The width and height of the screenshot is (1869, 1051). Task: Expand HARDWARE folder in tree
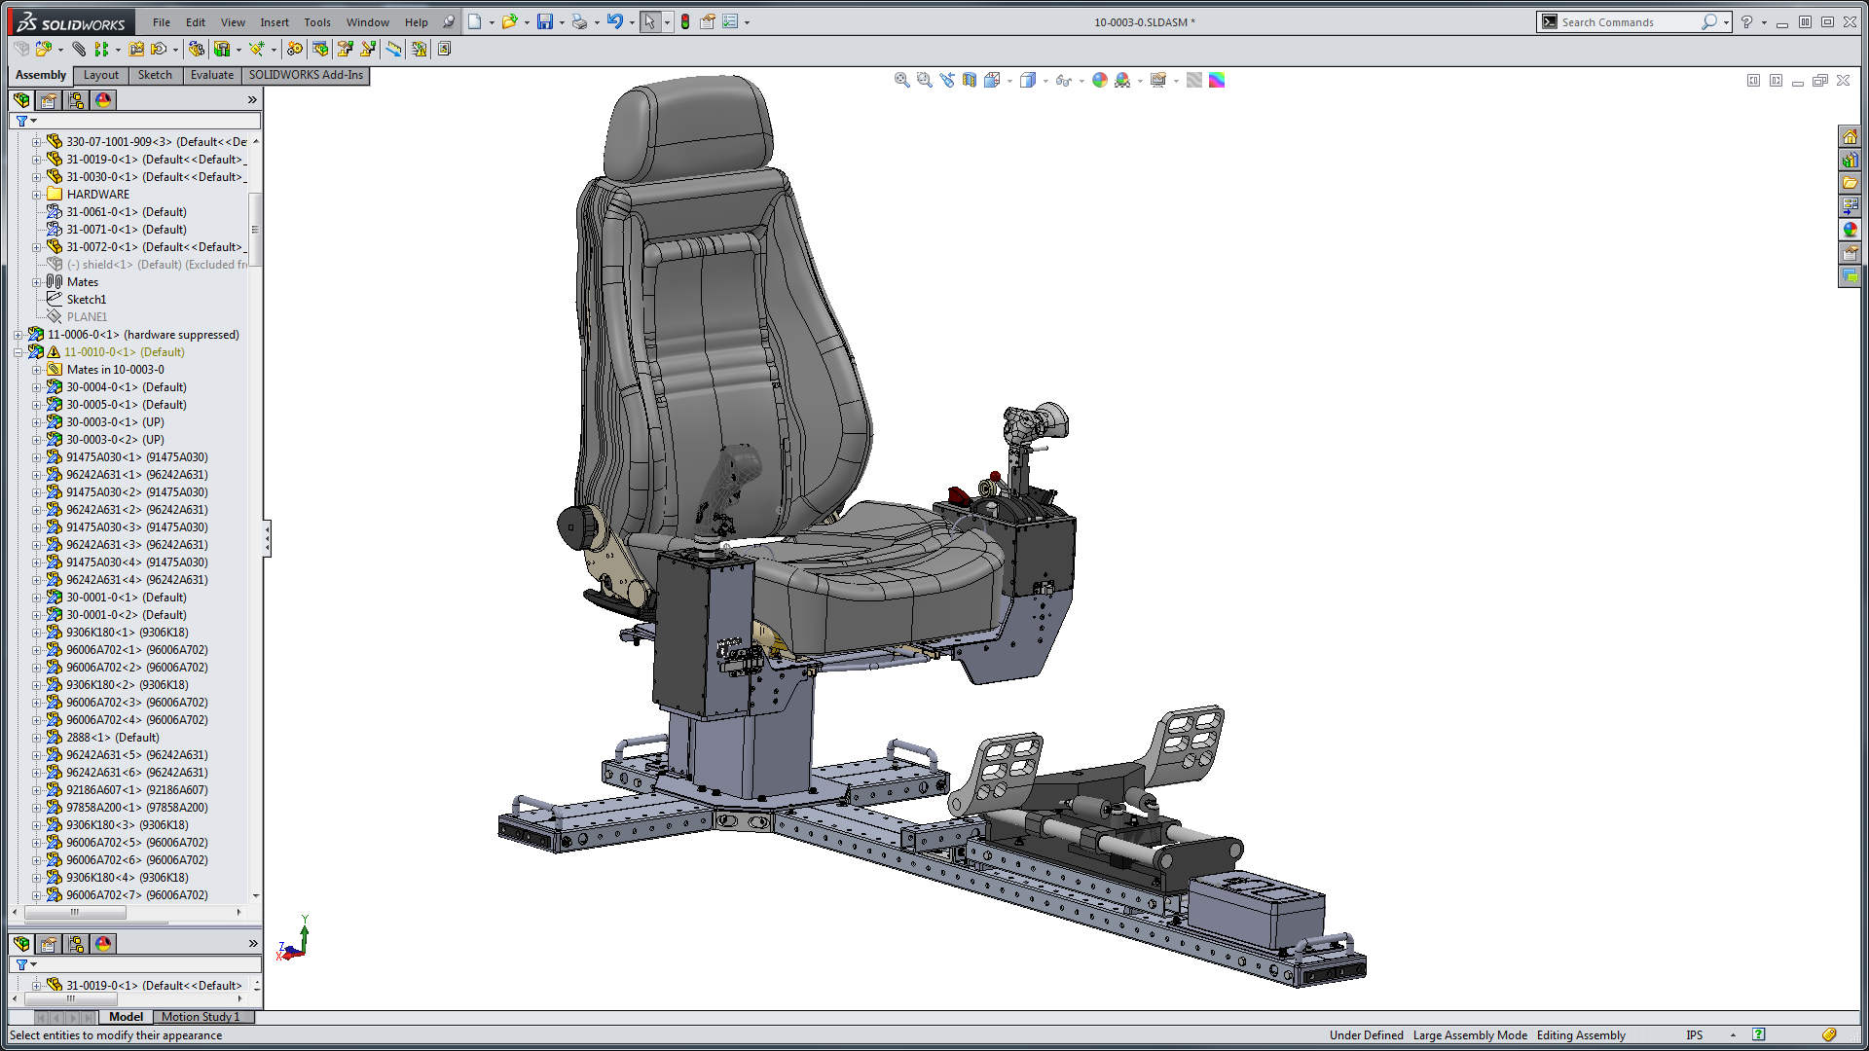point(36,194)
